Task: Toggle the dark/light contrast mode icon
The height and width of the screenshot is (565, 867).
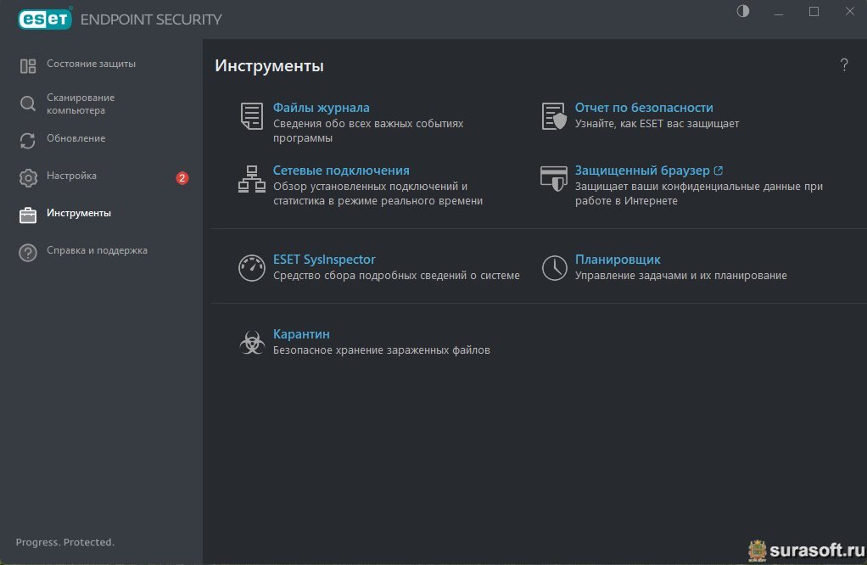Action: 743,12
